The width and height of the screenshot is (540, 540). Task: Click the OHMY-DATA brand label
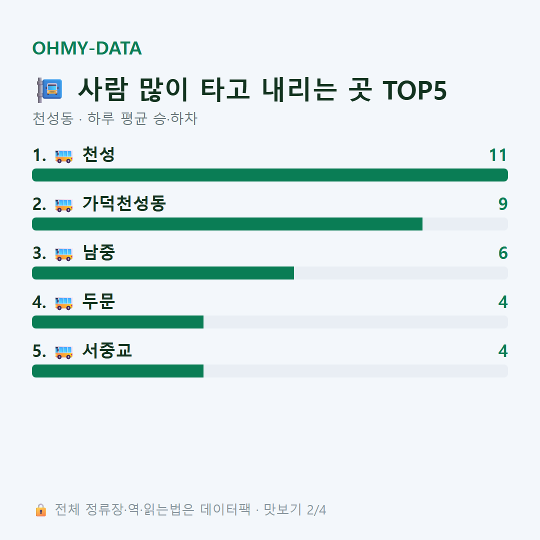tap(87, 48)
